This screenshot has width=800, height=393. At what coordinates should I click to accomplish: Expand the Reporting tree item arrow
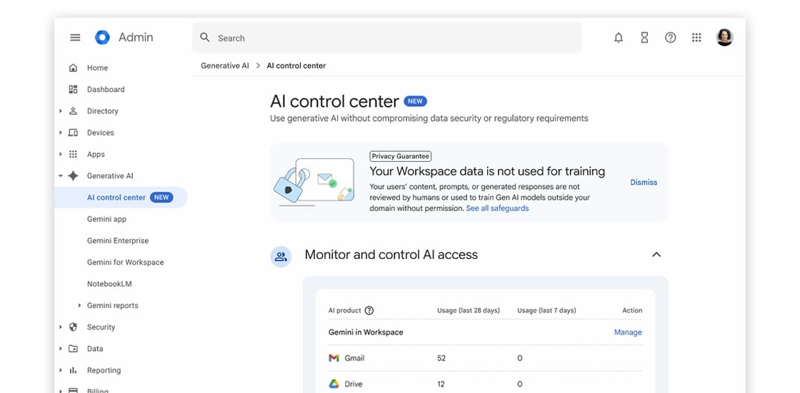click(x=60, y=370)
